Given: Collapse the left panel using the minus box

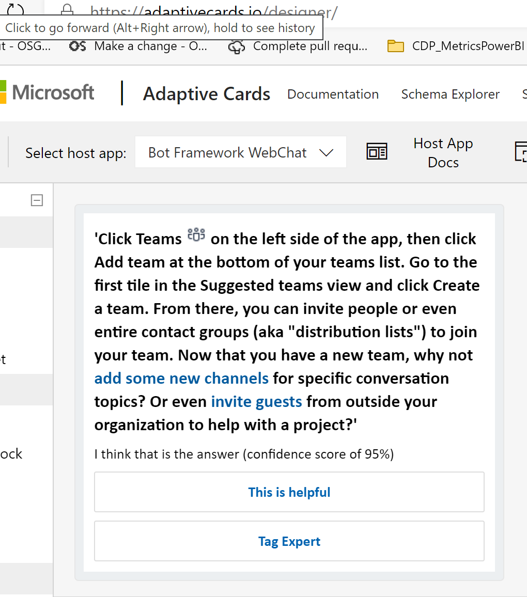Looking at the screenshot, I should click(x=37, y=200).
